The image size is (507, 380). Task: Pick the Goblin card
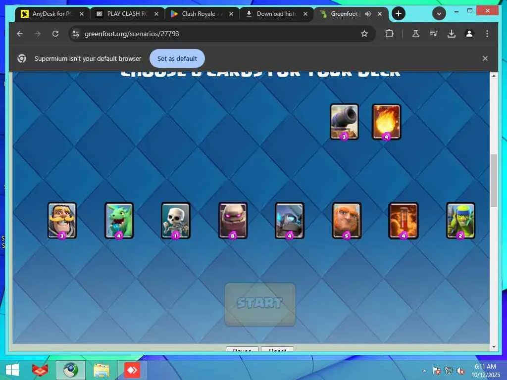pyautogui.click(x=461, y=221)
